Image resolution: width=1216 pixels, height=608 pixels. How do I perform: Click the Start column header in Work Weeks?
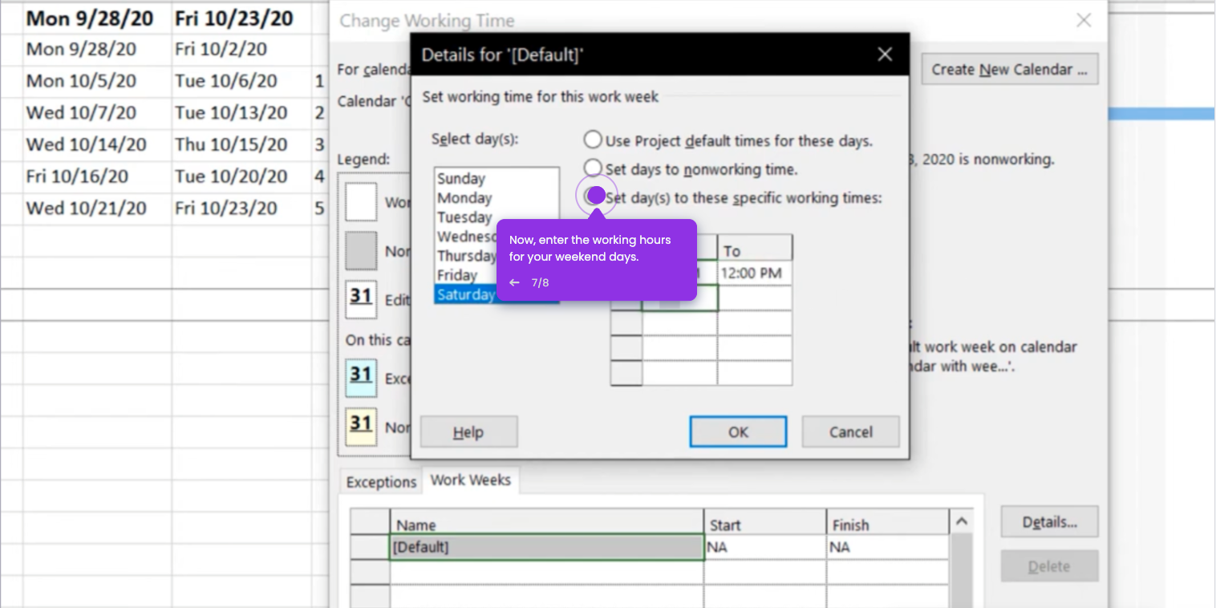pyautogui.click(x=765, y=523)
